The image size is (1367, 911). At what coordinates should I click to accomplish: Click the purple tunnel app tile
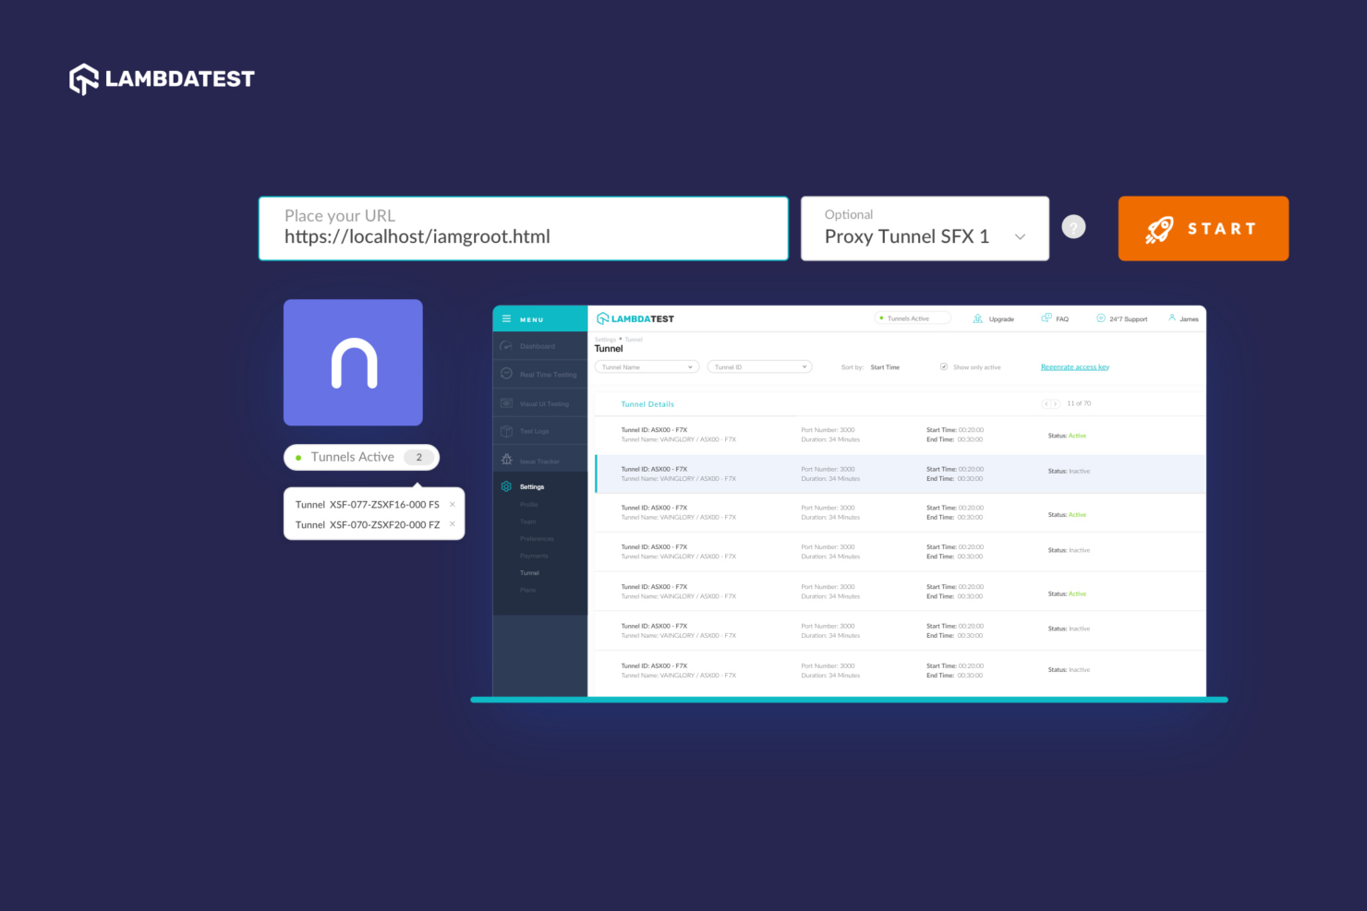[353, 362]
